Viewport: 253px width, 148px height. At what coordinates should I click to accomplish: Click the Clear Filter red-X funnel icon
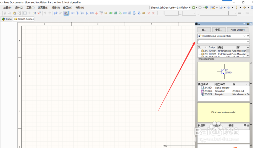click(39, 13)
